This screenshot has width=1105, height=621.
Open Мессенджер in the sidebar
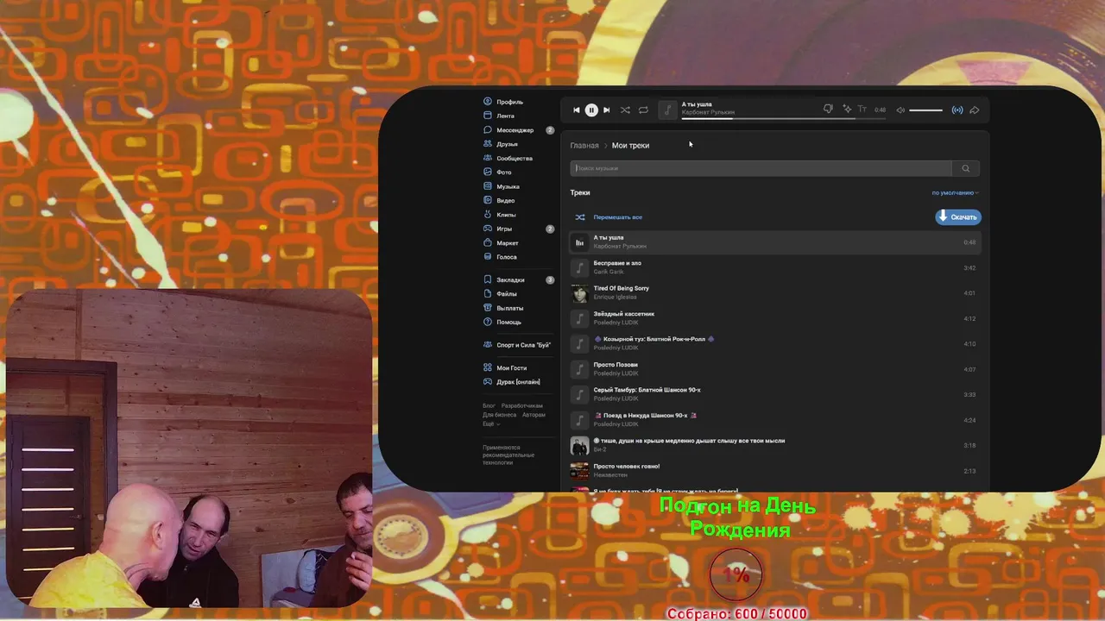tap(515, 130)
